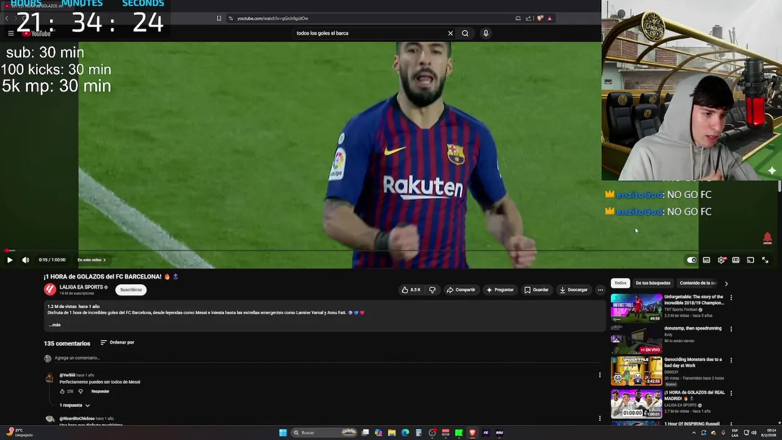The image size is (782, 440).
Task: Open options for the REAL MADRID golazos video
Action: (x=731, y=394)
